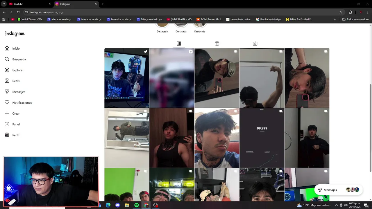This screenshot has height=209, width=372.
Task: Open the flexing arm mirror photo post
Action: (x=262, y=78)
